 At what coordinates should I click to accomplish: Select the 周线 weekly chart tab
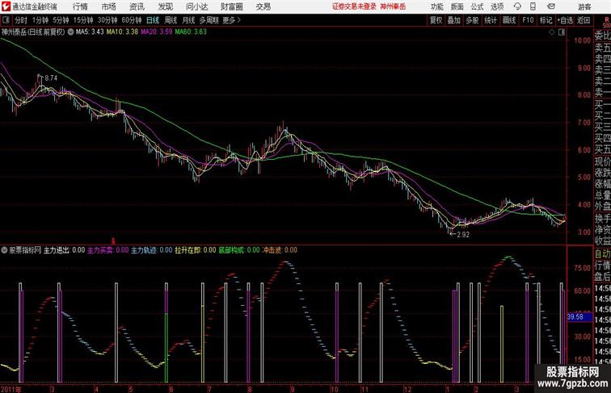click(x=171, y=20)
